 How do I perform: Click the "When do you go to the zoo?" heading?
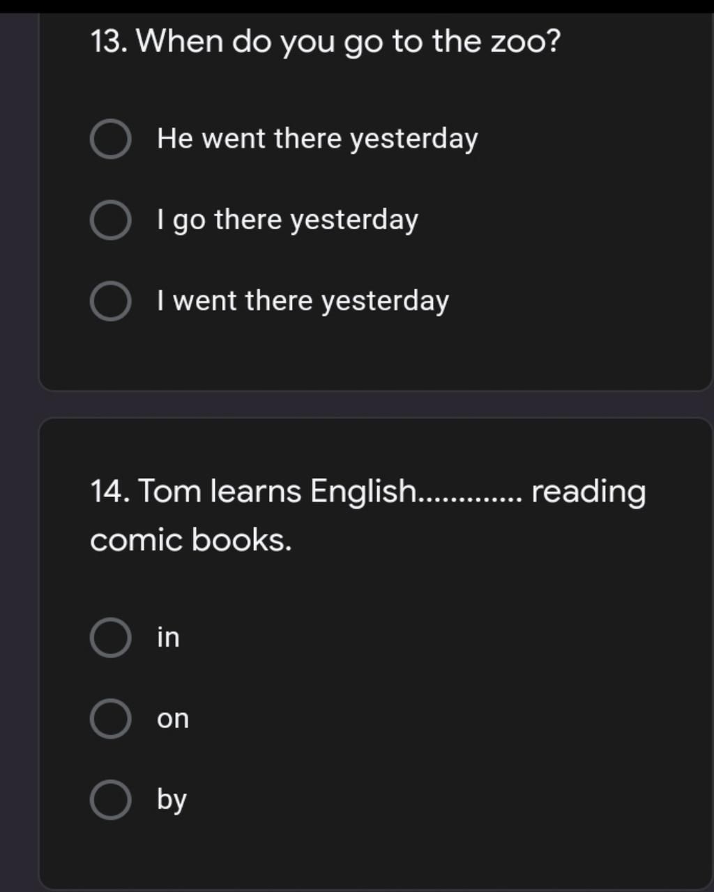[326, 43]
